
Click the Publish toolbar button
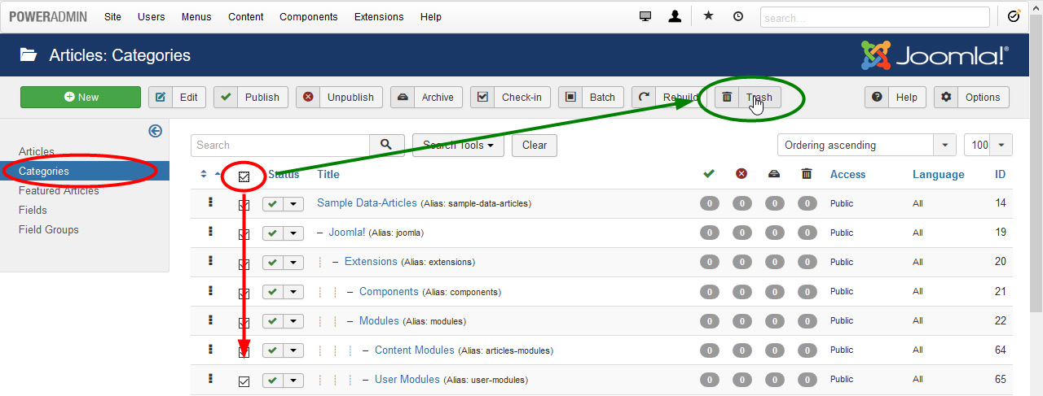(x=250, y=97)
